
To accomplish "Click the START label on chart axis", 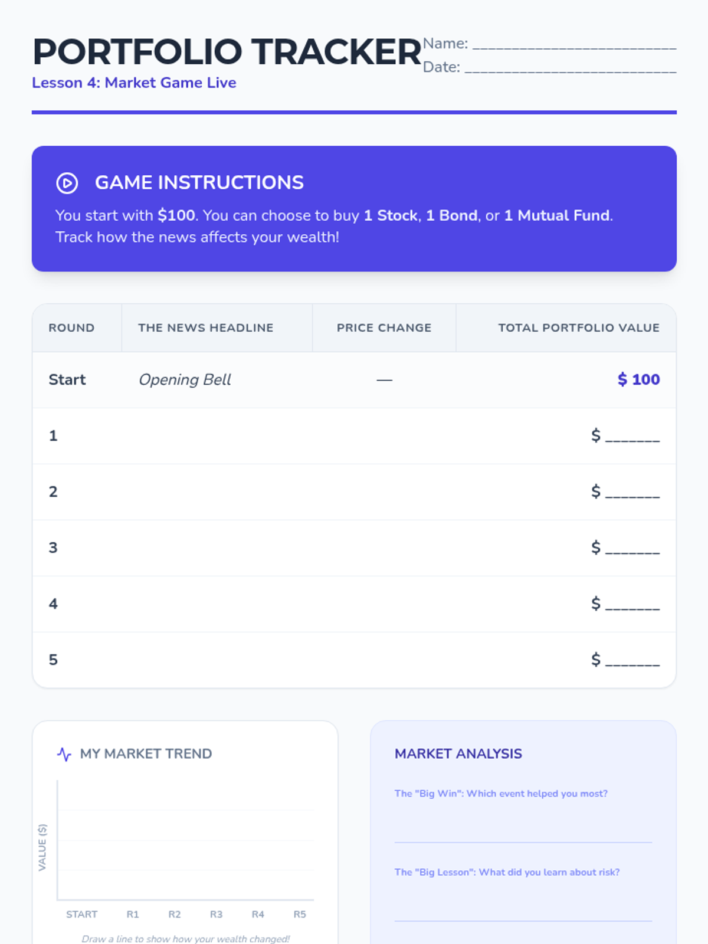I will click(81, 914).
